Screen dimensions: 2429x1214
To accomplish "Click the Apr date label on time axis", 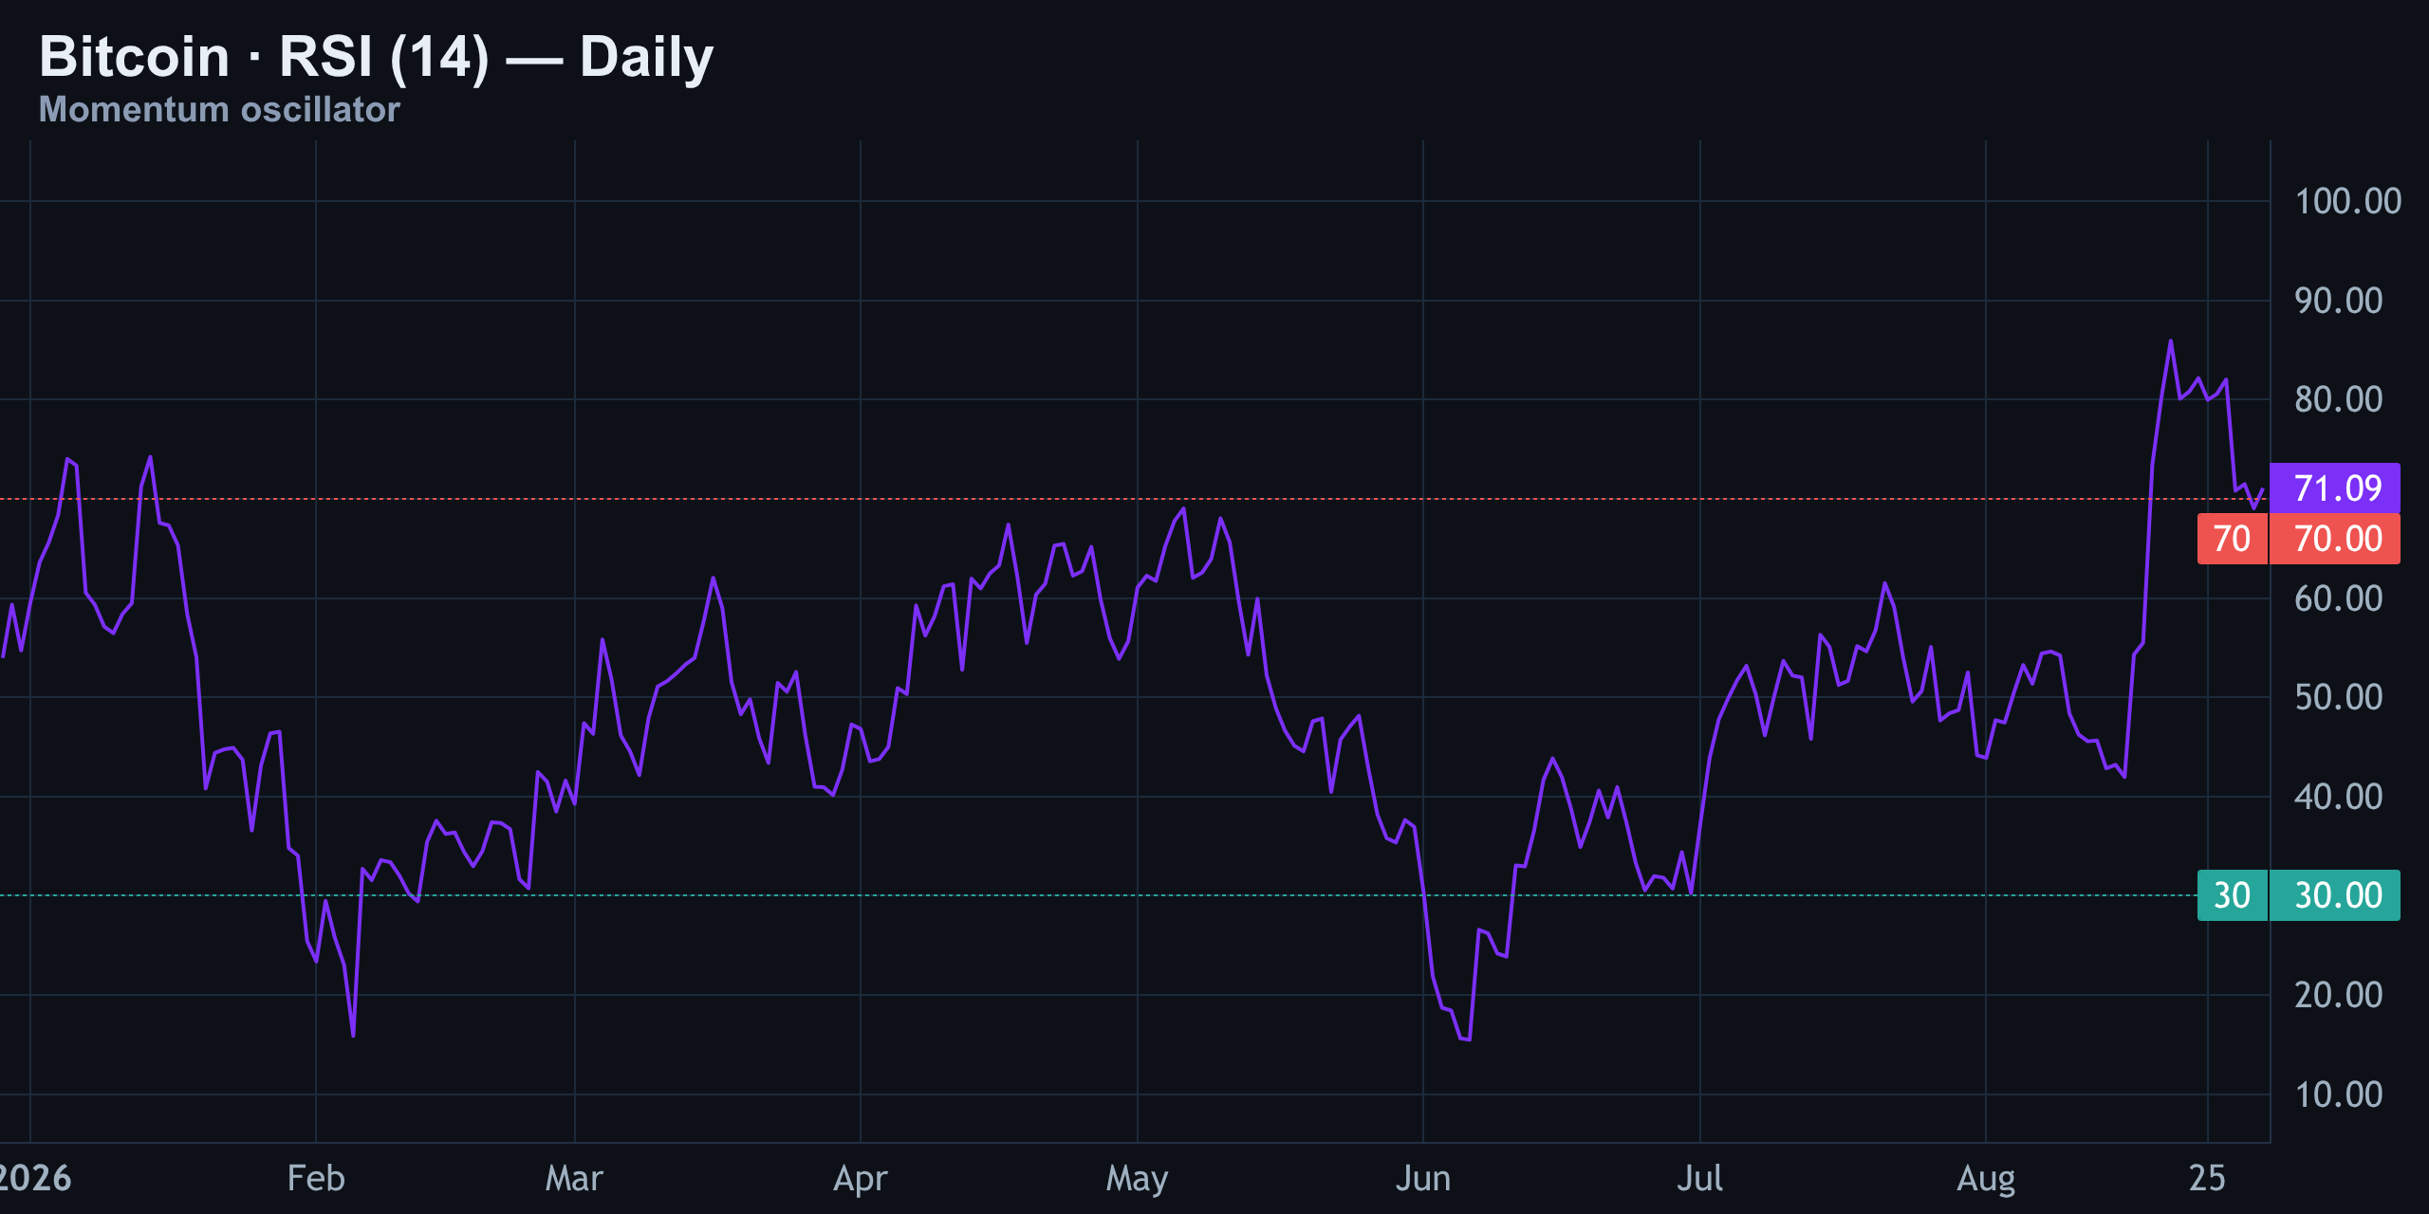I will pyautogui.click(x=860, y=1179).
